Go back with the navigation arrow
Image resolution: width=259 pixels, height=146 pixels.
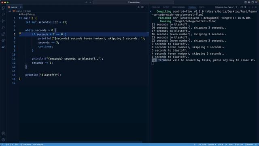(x=86, y=2)
